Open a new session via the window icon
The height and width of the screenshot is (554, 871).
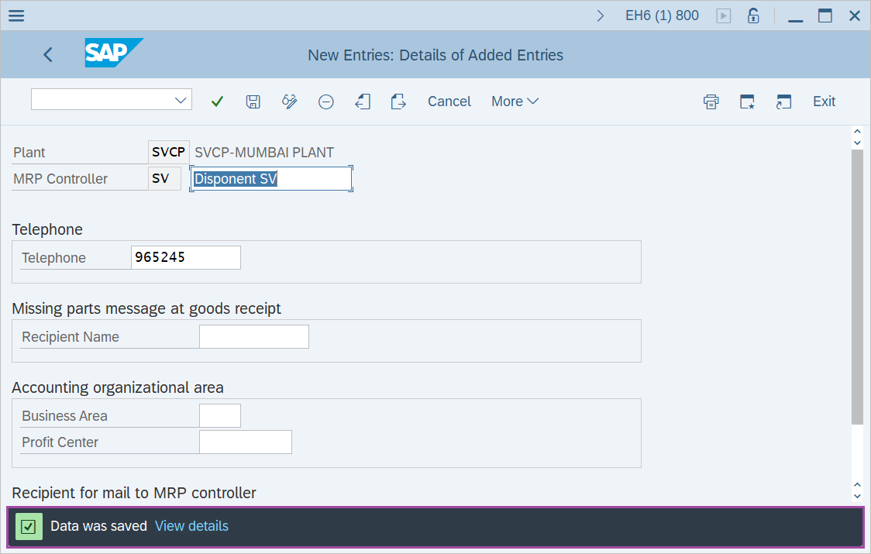coord(783,101)
